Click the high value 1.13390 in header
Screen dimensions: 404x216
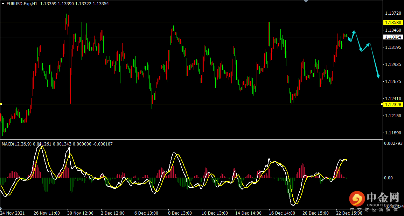click(x=66, y=4)
